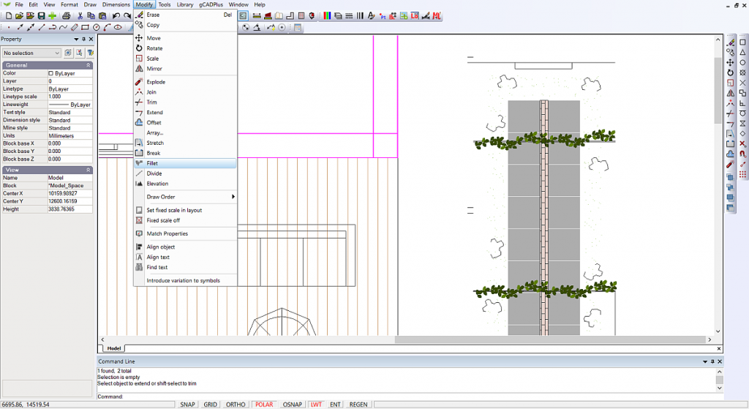Choose Explode from the Modify menu

click(185, 82)
